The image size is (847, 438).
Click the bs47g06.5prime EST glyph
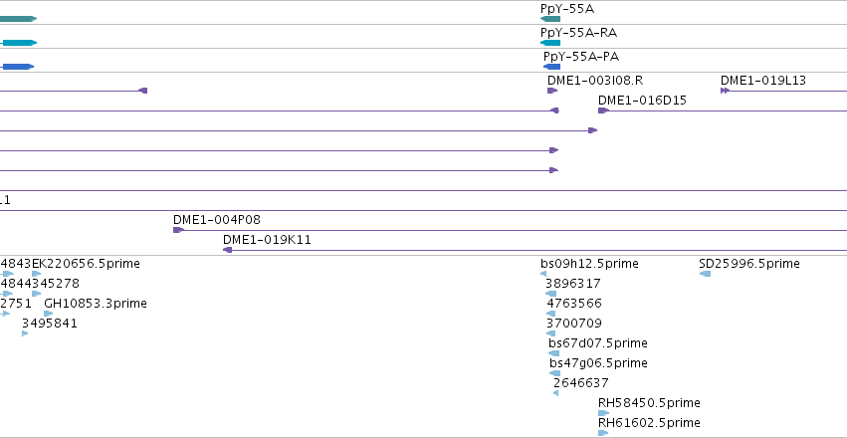[554, 373]
